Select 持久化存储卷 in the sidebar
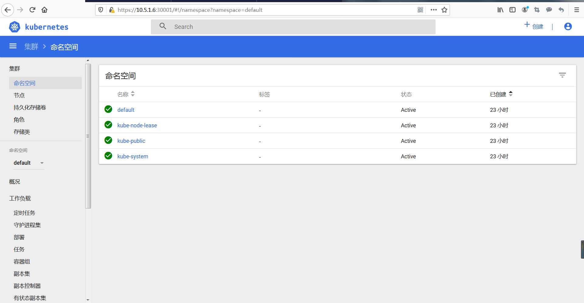The width and height of the screenshot is (584, 303). click(30, 107)
